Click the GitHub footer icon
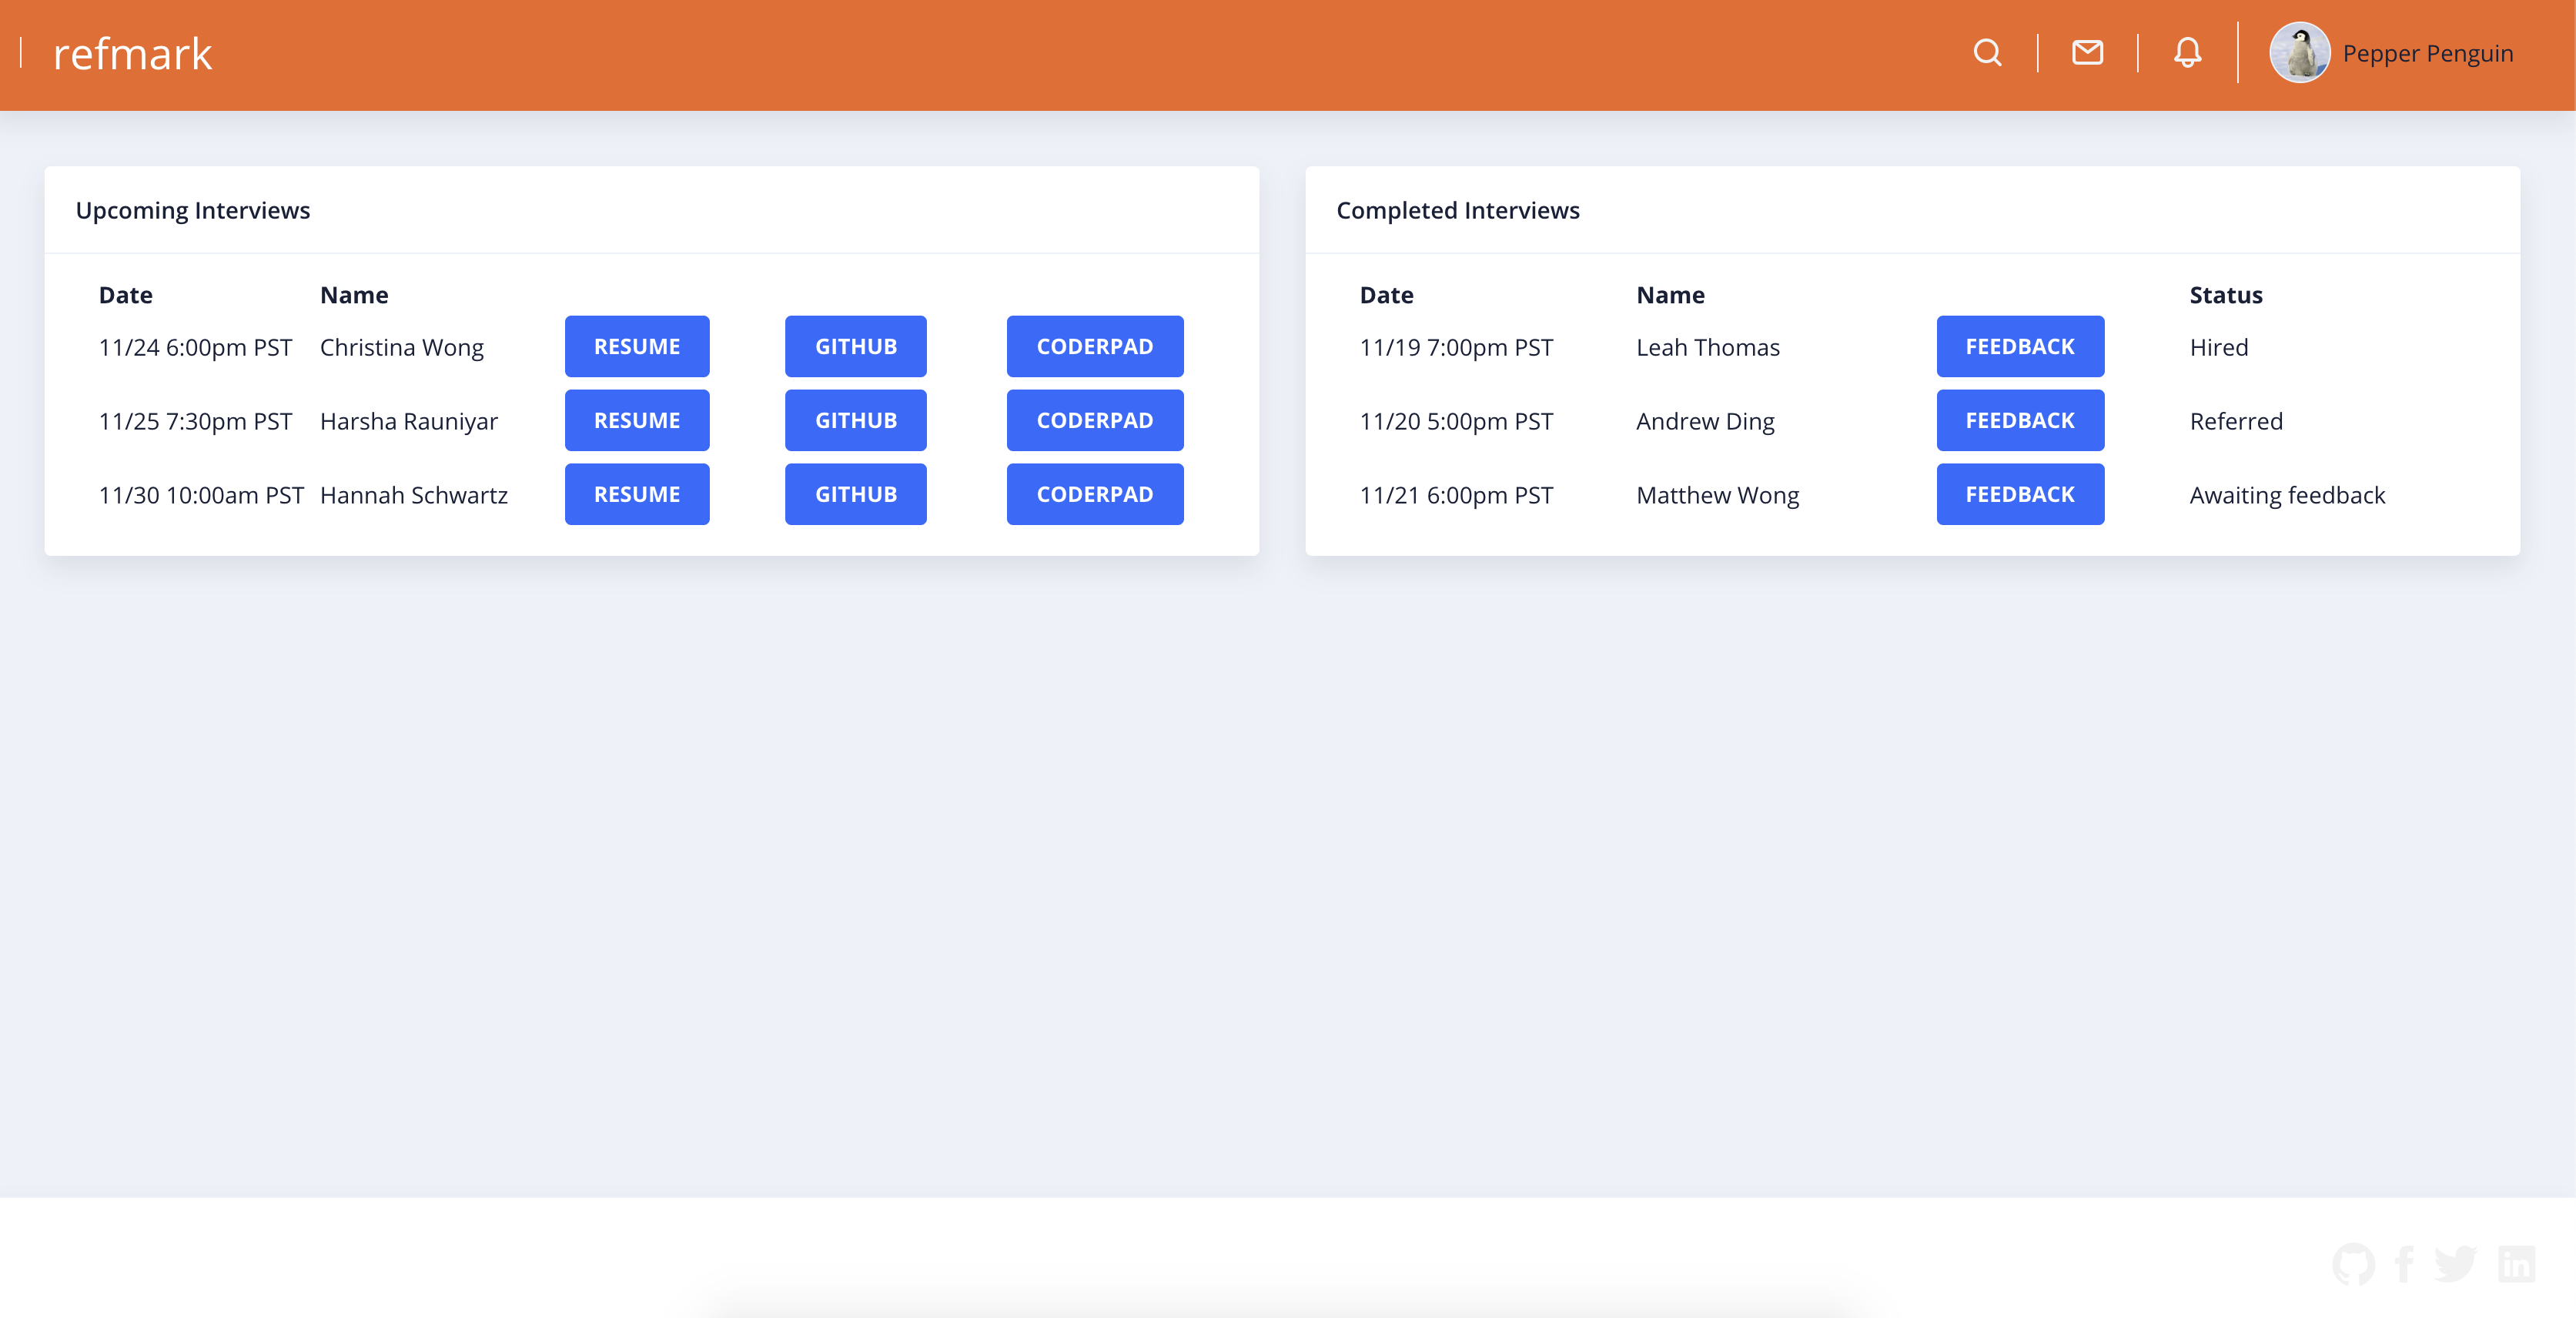The image size is (2576, 1318). click(x=2353, y=1264)
